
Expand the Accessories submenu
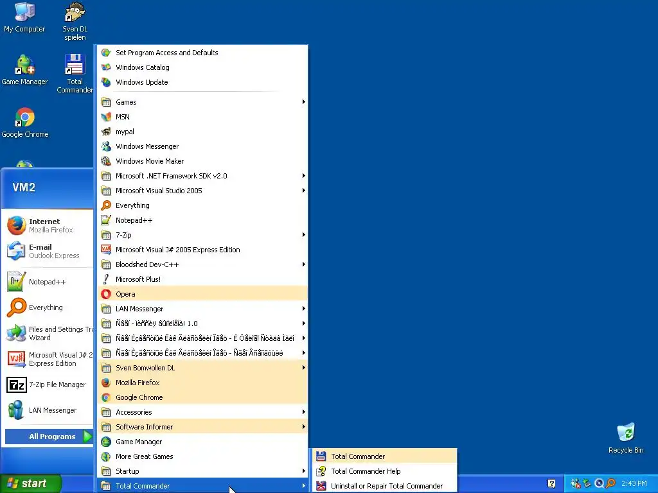coord(202,412)
